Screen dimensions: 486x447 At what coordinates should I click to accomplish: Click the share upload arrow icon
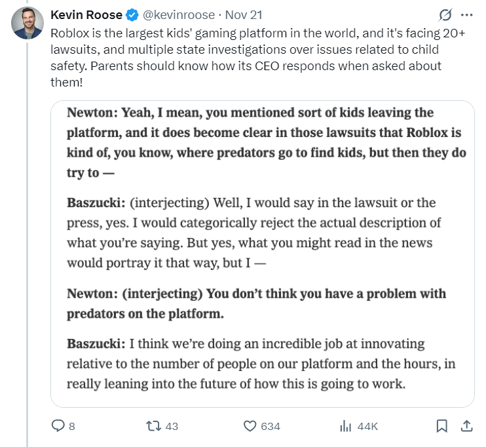click(x=466, y=426)
